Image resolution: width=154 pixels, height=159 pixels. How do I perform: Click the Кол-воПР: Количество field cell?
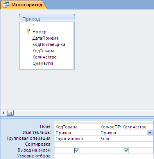126,127
